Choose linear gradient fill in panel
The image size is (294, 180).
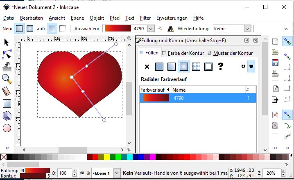(x=172, y=67)
